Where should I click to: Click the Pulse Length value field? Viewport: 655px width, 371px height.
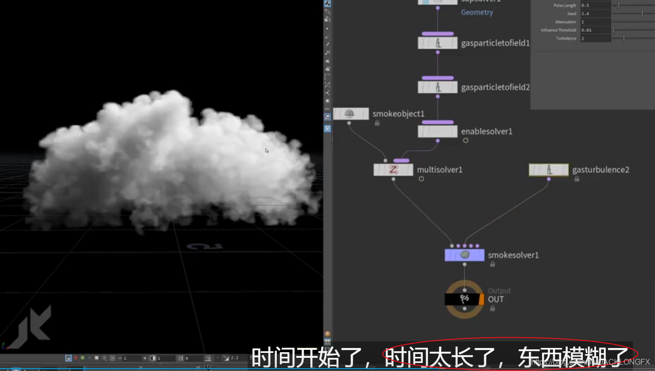point(595,6)
